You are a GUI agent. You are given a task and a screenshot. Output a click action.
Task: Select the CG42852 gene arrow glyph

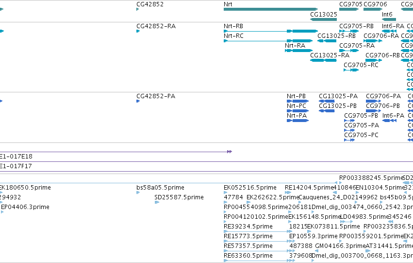pos(138,9)
